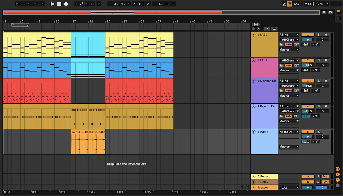Set 2 LABS monitor to In
This screenshot has height=196, width=343.
(282, 65)
